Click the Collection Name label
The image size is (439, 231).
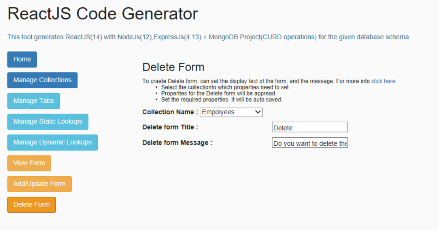170,112
